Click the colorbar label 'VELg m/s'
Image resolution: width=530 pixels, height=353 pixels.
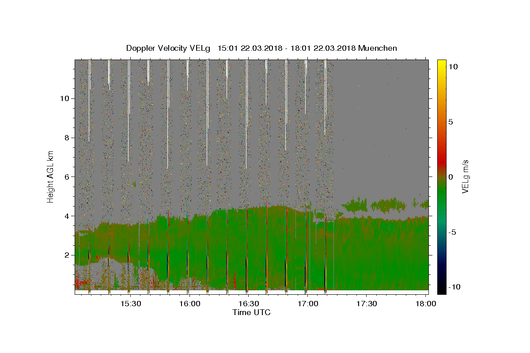[465, 176]
